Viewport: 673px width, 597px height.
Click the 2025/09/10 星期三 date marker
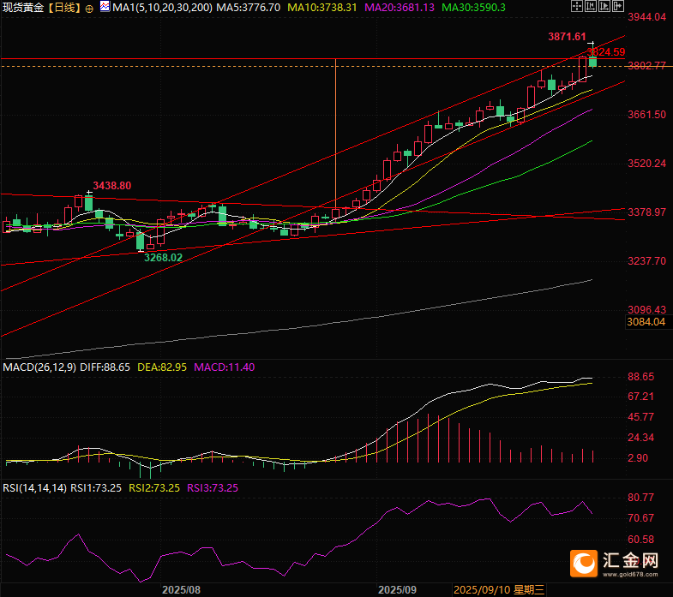[x=499, y=589]
